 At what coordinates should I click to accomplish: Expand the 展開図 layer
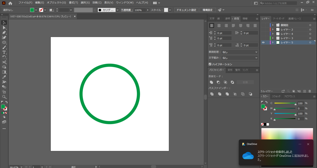(x=273, y=25)
